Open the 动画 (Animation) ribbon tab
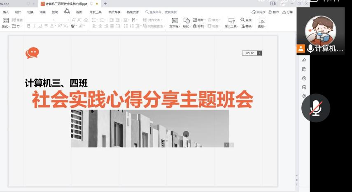The height and width of the screenshot is (192, 352). [x=42, y=12]
